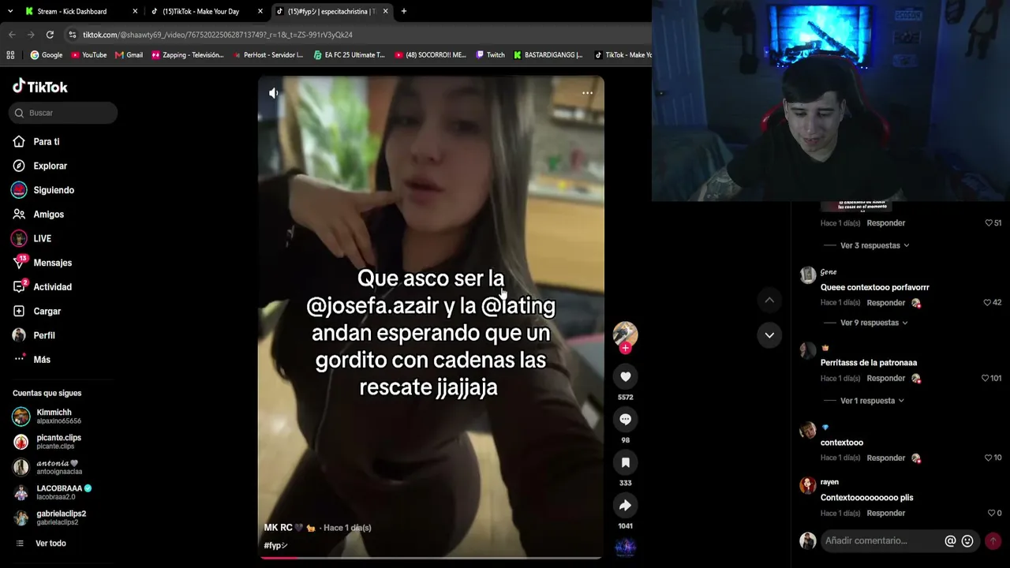
Task: Reply to the Perritasss de la patronaaa comment
Action: [885, 379]
